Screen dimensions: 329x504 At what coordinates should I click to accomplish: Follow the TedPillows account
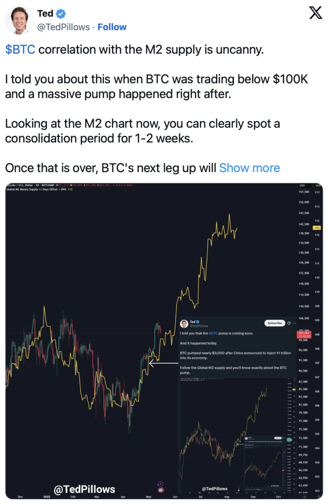point(112,27)
